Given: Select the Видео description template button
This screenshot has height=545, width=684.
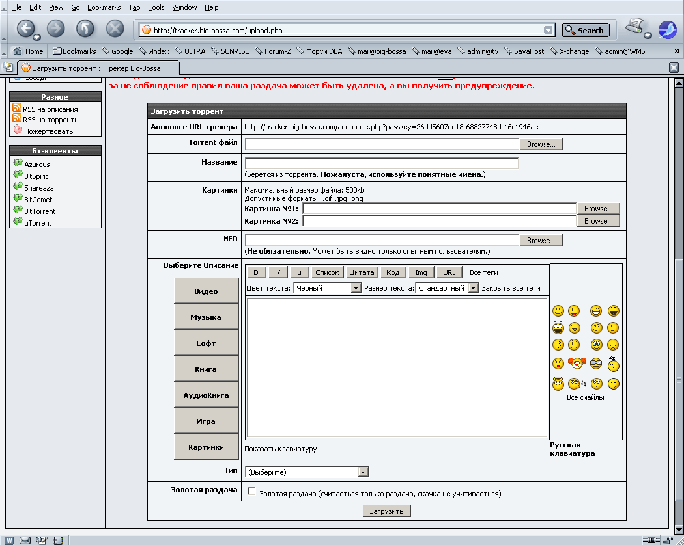Looking at the screenshot, I should click(206, 291).
